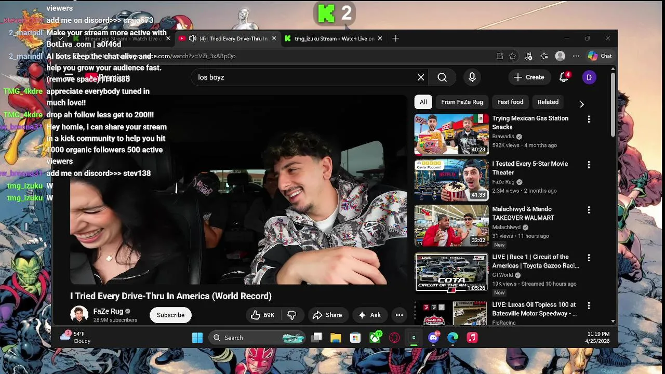Image resolution: width=665 pixels, height=374 pixels.
Task: Open more actions menu below the video
Action: tap(399, 315)
